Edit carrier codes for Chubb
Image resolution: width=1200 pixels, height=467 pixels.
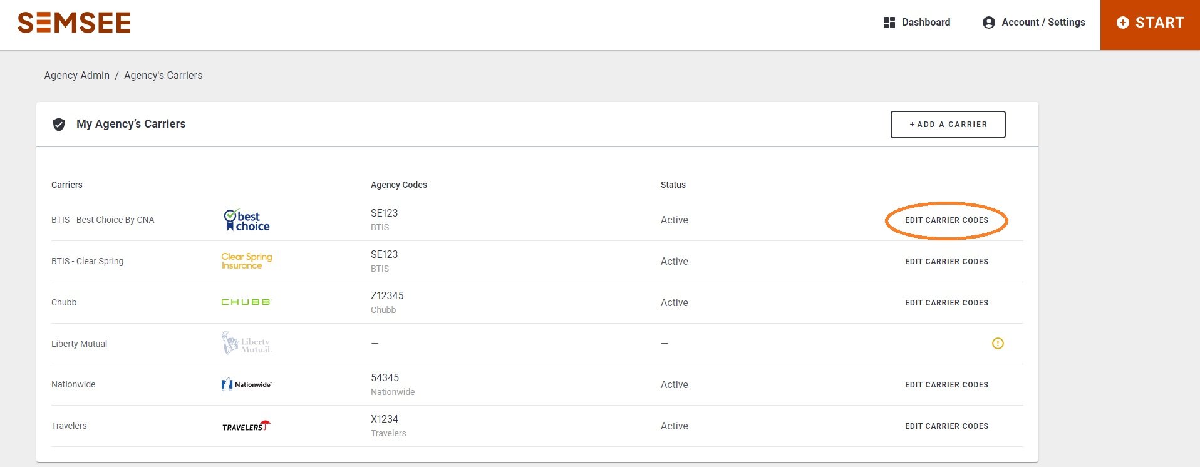[946, 303]
